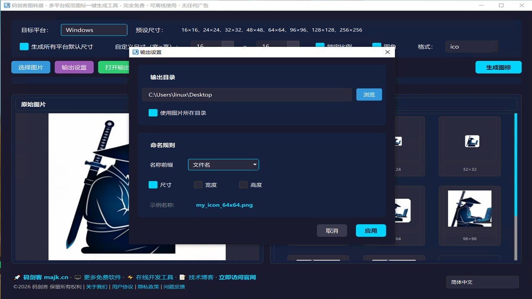Click the notepad icon before 技术博客
Image resolution: width=532 pixels, height=299 pixels.
(182, 277)
